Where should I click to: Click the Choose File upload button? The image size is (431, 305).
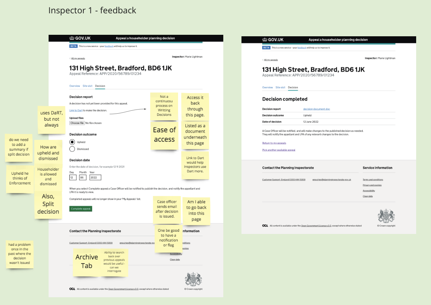tap(77, 123)
